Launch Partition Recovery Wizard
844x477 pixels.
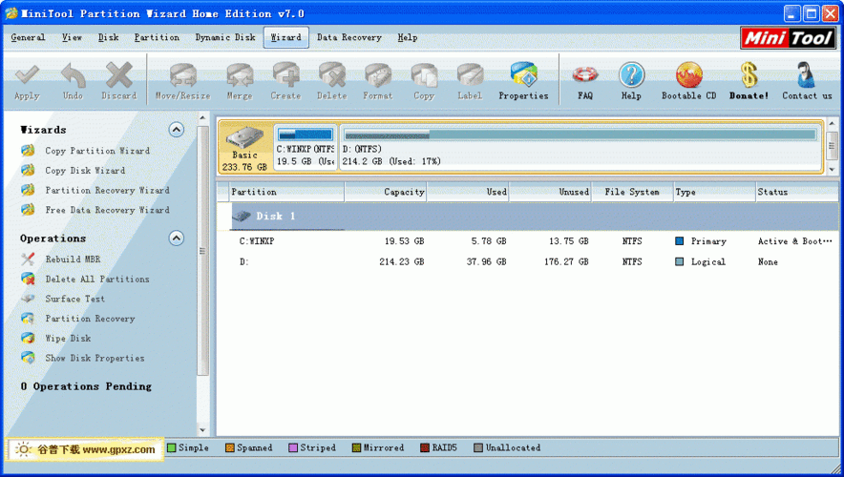[107, 191]
